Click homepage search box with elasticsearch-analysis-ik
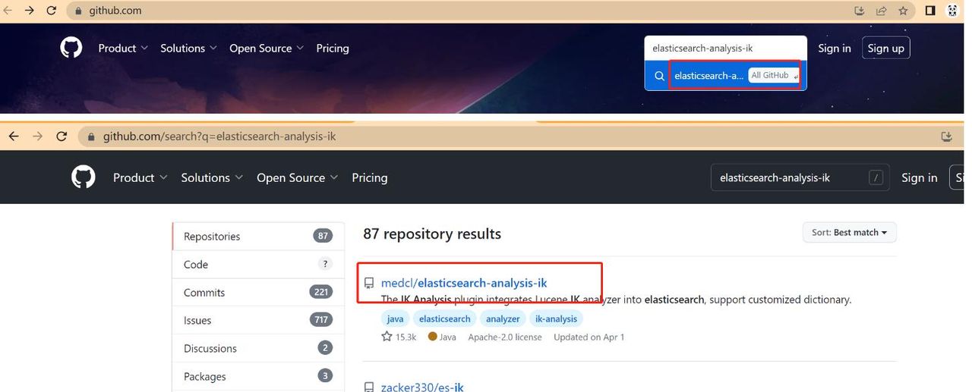This screenshot has height=392, width=972. pyautogui.click(x=725, y=48)
